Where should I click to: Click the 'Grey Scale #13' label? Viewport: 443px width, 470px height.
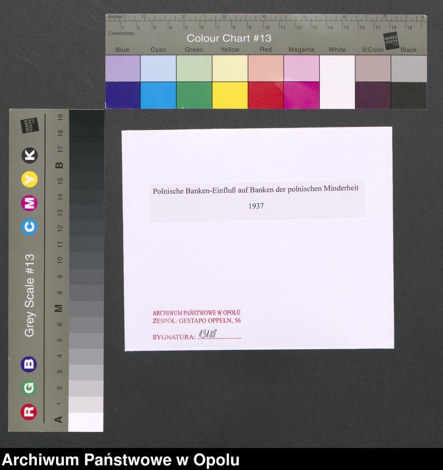pyautogui.click(x=30, y=295)
